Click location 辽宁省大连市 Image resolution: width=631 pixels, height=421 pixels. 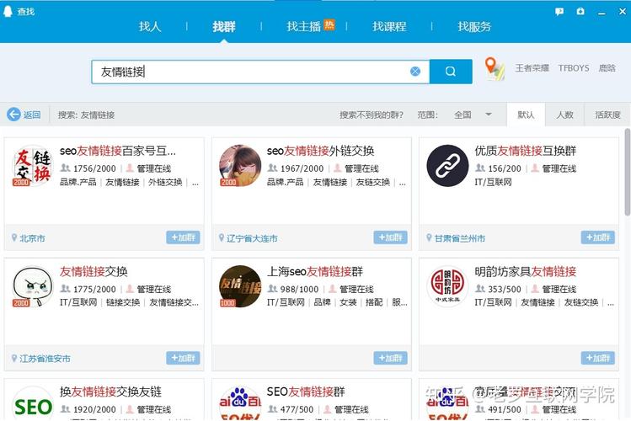tap(252, 238)
